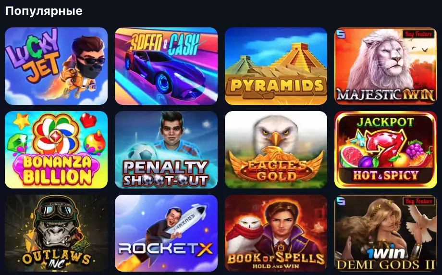Open the Lucky Jet game tile
The height and width of the screenshot is (275, 442).
(56, 66)
